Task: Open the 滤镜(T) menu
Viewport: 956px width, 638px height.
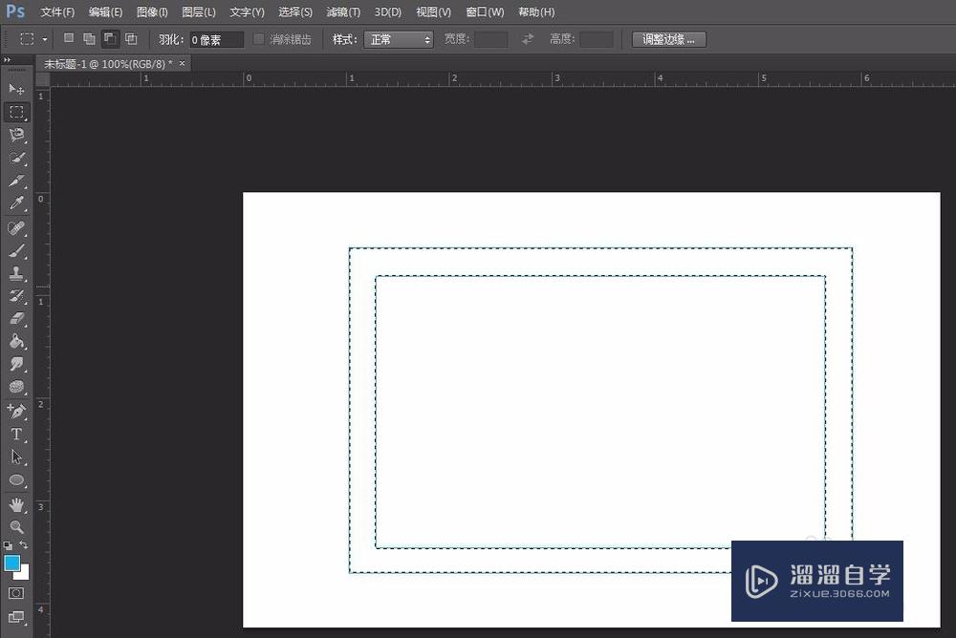Action: pos(343,12)
